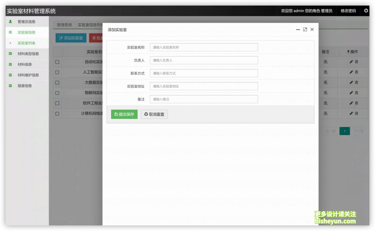
Task: Click the red batch delete button
Action: (x=96, y=38)
